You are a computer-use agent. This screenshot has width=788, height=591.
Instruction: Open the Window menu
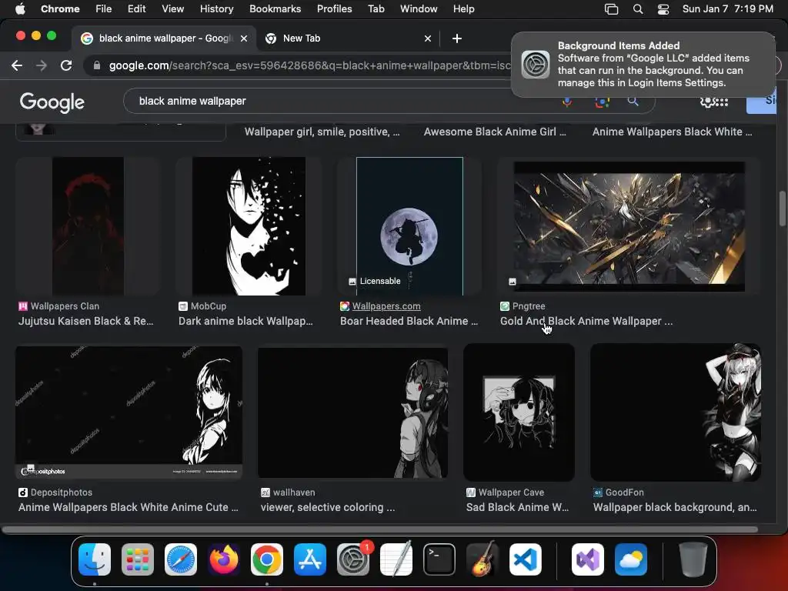(419, 9)
